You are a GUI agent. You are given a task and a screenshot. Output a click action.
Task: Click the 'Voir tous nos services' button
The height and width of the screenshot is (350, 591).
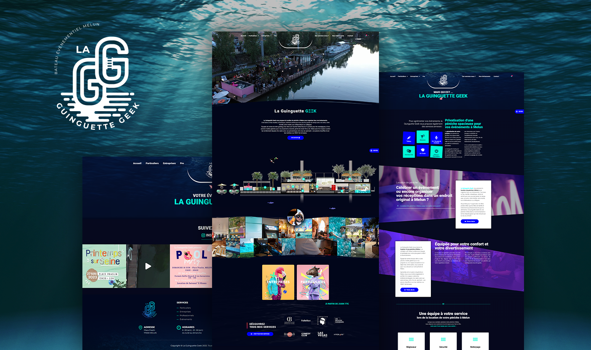260,334
